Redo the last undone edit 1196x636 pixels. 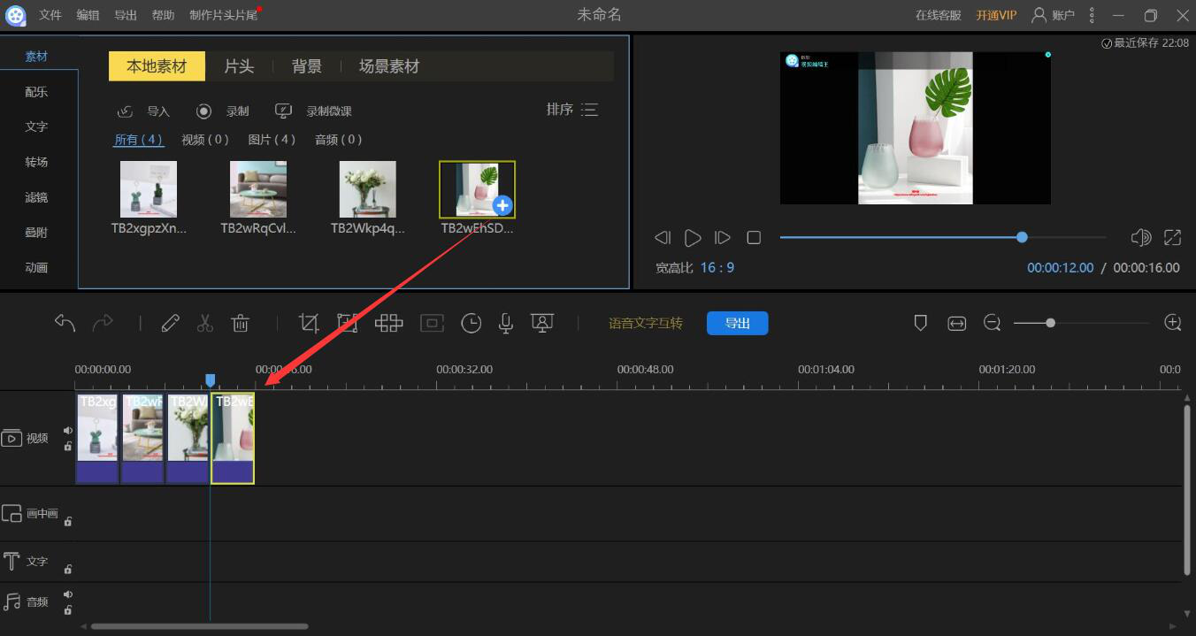point(103,323)
